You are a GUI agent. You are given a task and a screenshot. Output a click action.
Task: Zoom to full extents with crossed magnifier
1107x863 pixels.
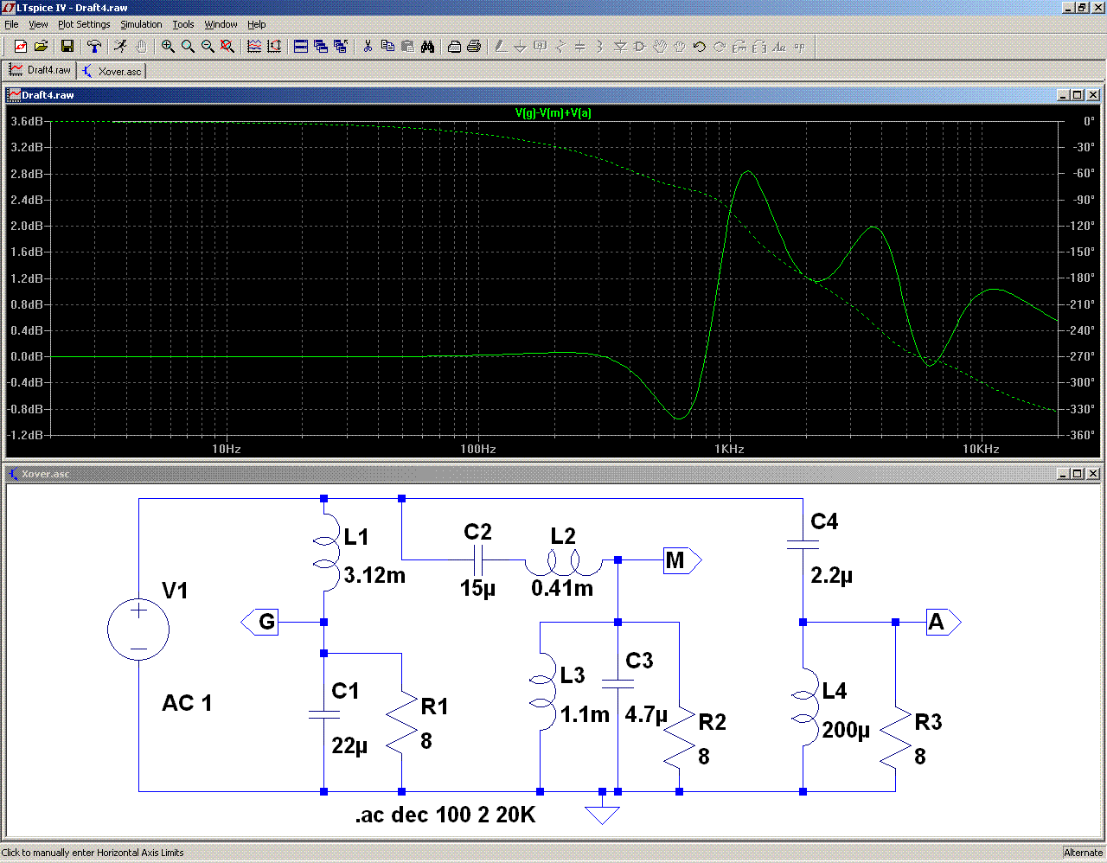[227, 47]
